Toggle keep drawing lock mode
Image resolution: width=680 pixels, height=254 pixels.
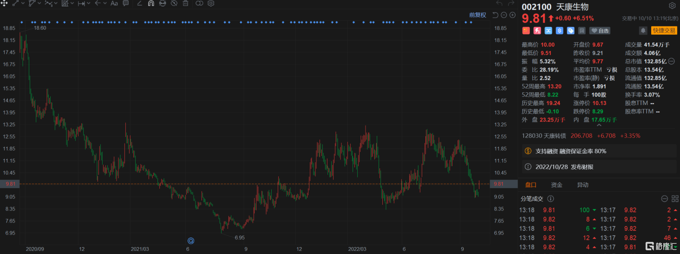(163, 3)
